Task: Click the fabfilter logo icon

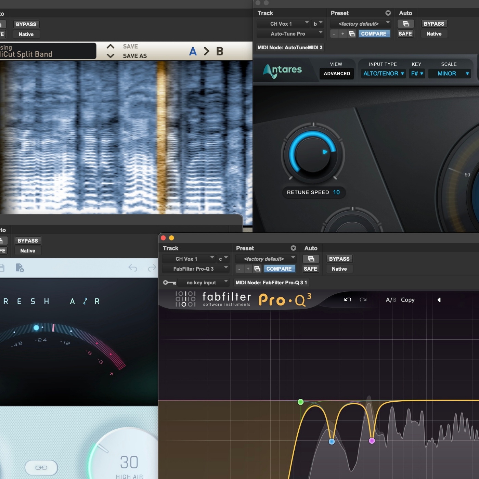Action: (185, 299)
